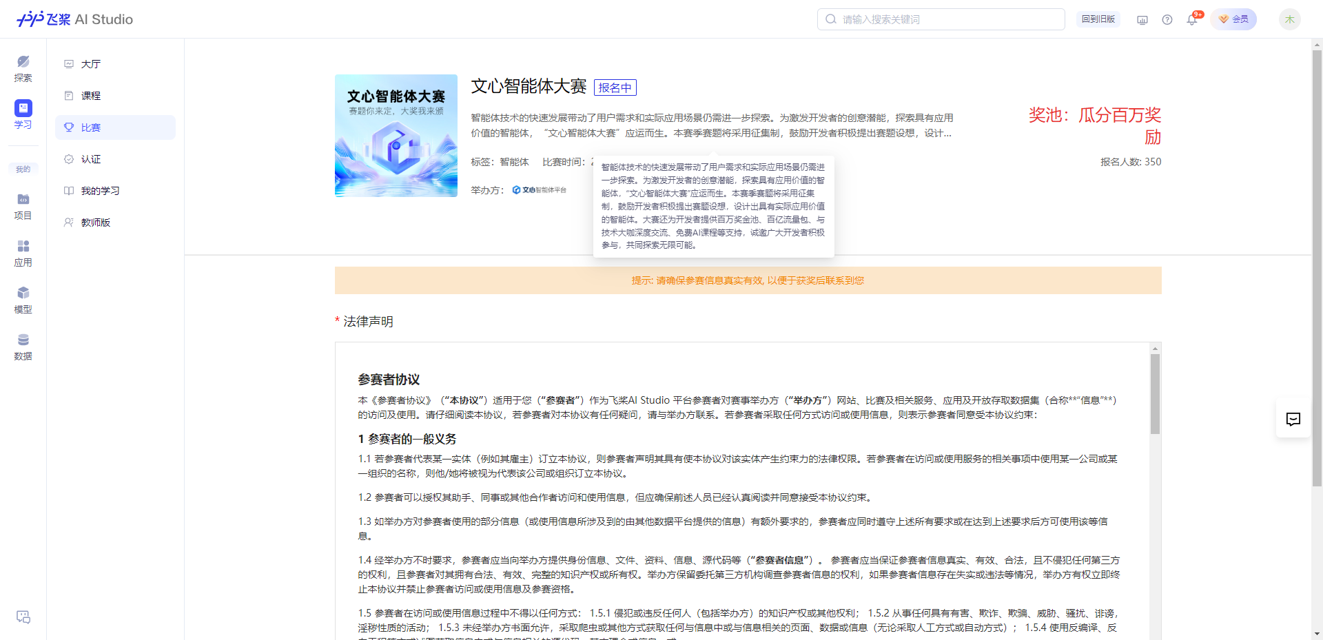Click the 课程 menu icon

point(69,96)
